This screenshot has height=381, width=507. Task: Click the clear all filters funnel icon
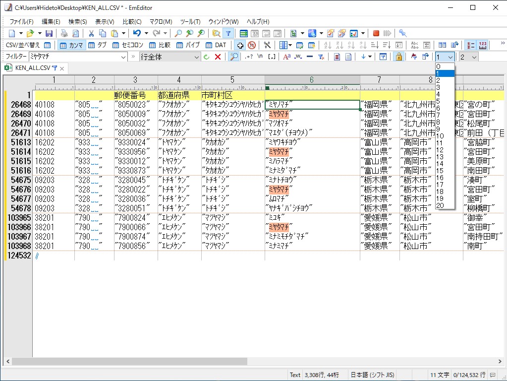coord(321,57)
